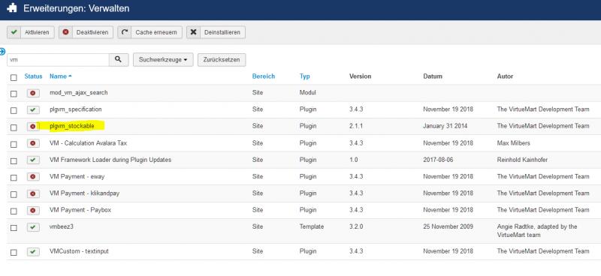Click the green checkmark Aktivieren button
The image size is (601, 276).
(31, 32)
